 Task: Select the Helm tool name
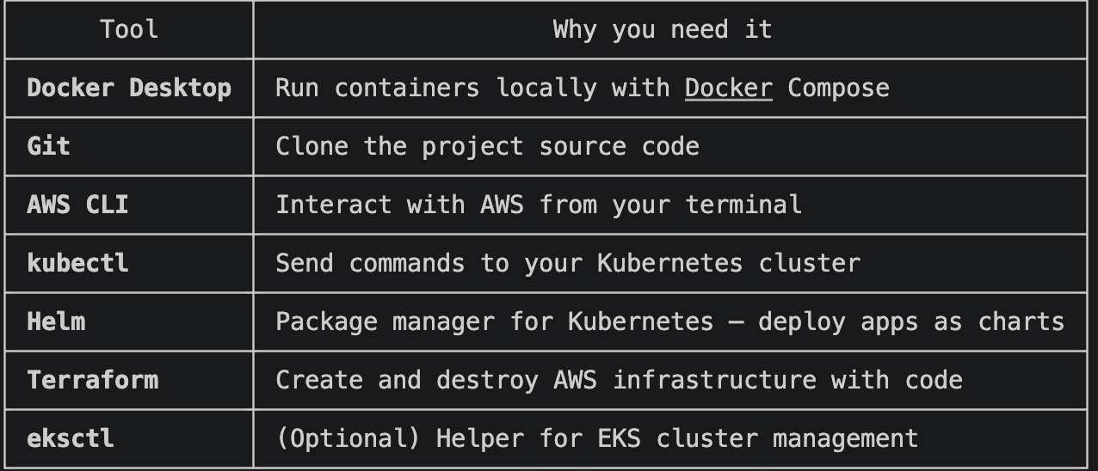tap(56, 321)
